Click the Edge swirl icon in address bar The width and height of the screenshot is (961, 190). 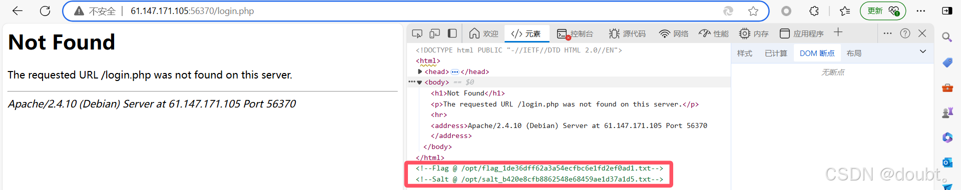[x=728, y=11]
